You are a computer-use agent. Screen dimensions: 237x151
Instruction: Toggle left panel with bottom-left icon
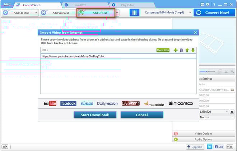pos(5,147)
